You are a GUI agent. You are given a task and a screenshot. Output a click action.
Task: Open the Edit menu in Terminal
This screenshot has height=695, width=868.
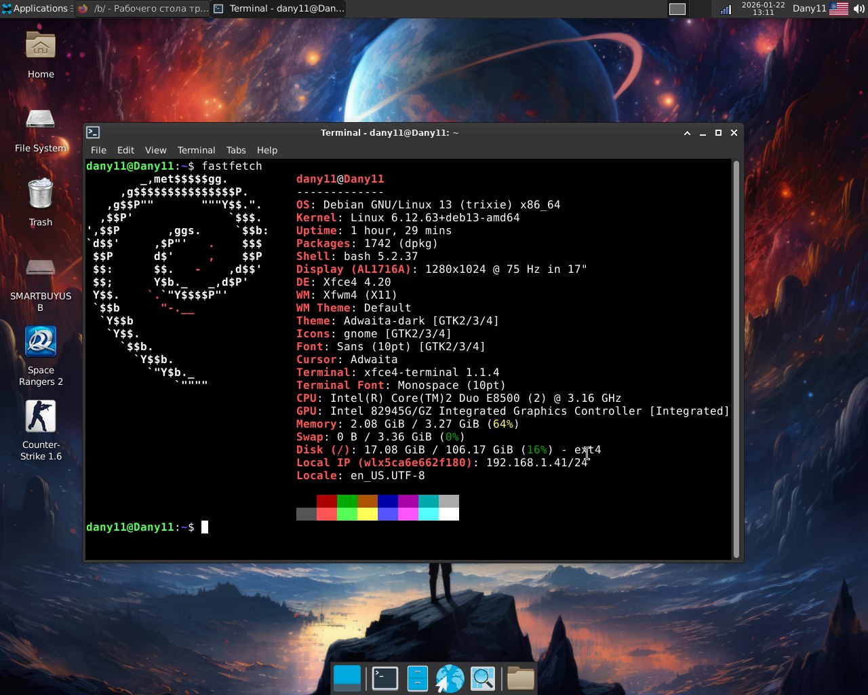tap(125, 150)
